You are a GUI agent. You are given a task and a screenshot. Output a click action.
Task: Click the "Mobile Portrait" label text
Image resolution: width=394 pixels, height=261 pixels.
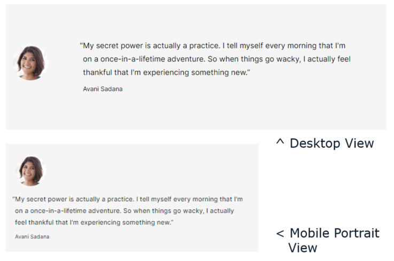click(x=334, y=233)
